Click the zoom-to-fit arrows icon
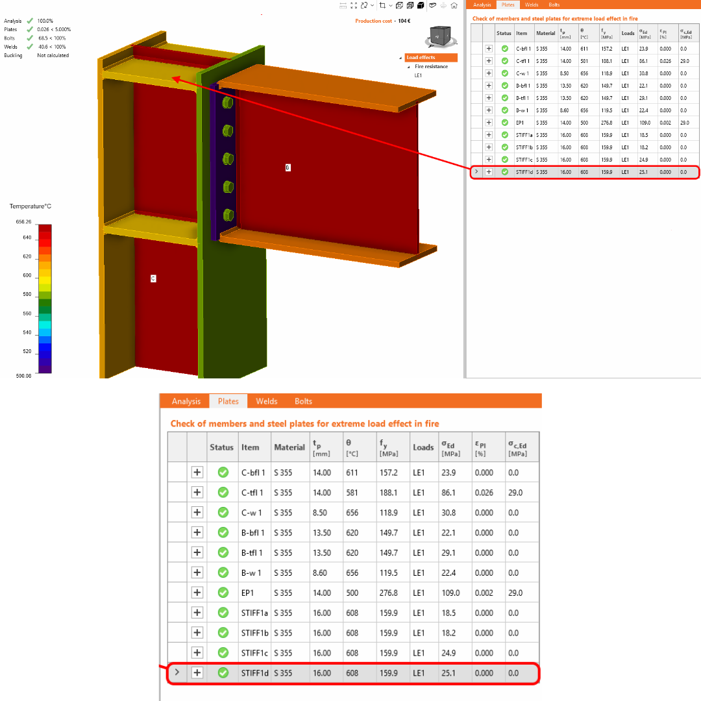This screenshot has width=701, height=701. tap(354, 5)
